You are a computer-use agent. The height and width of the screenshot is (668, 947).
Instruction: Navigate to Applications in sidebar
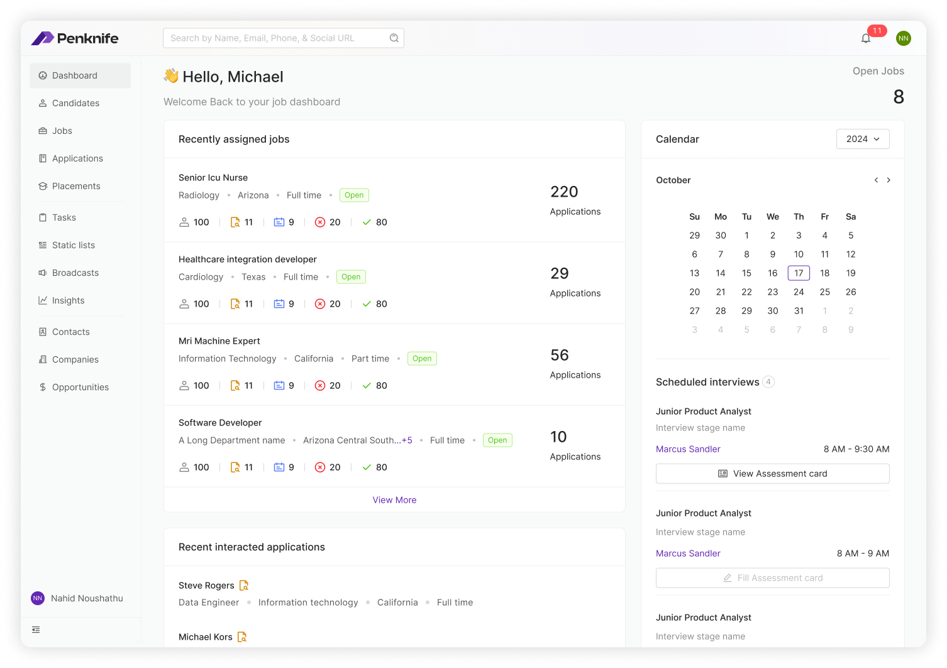click(80, 158)
